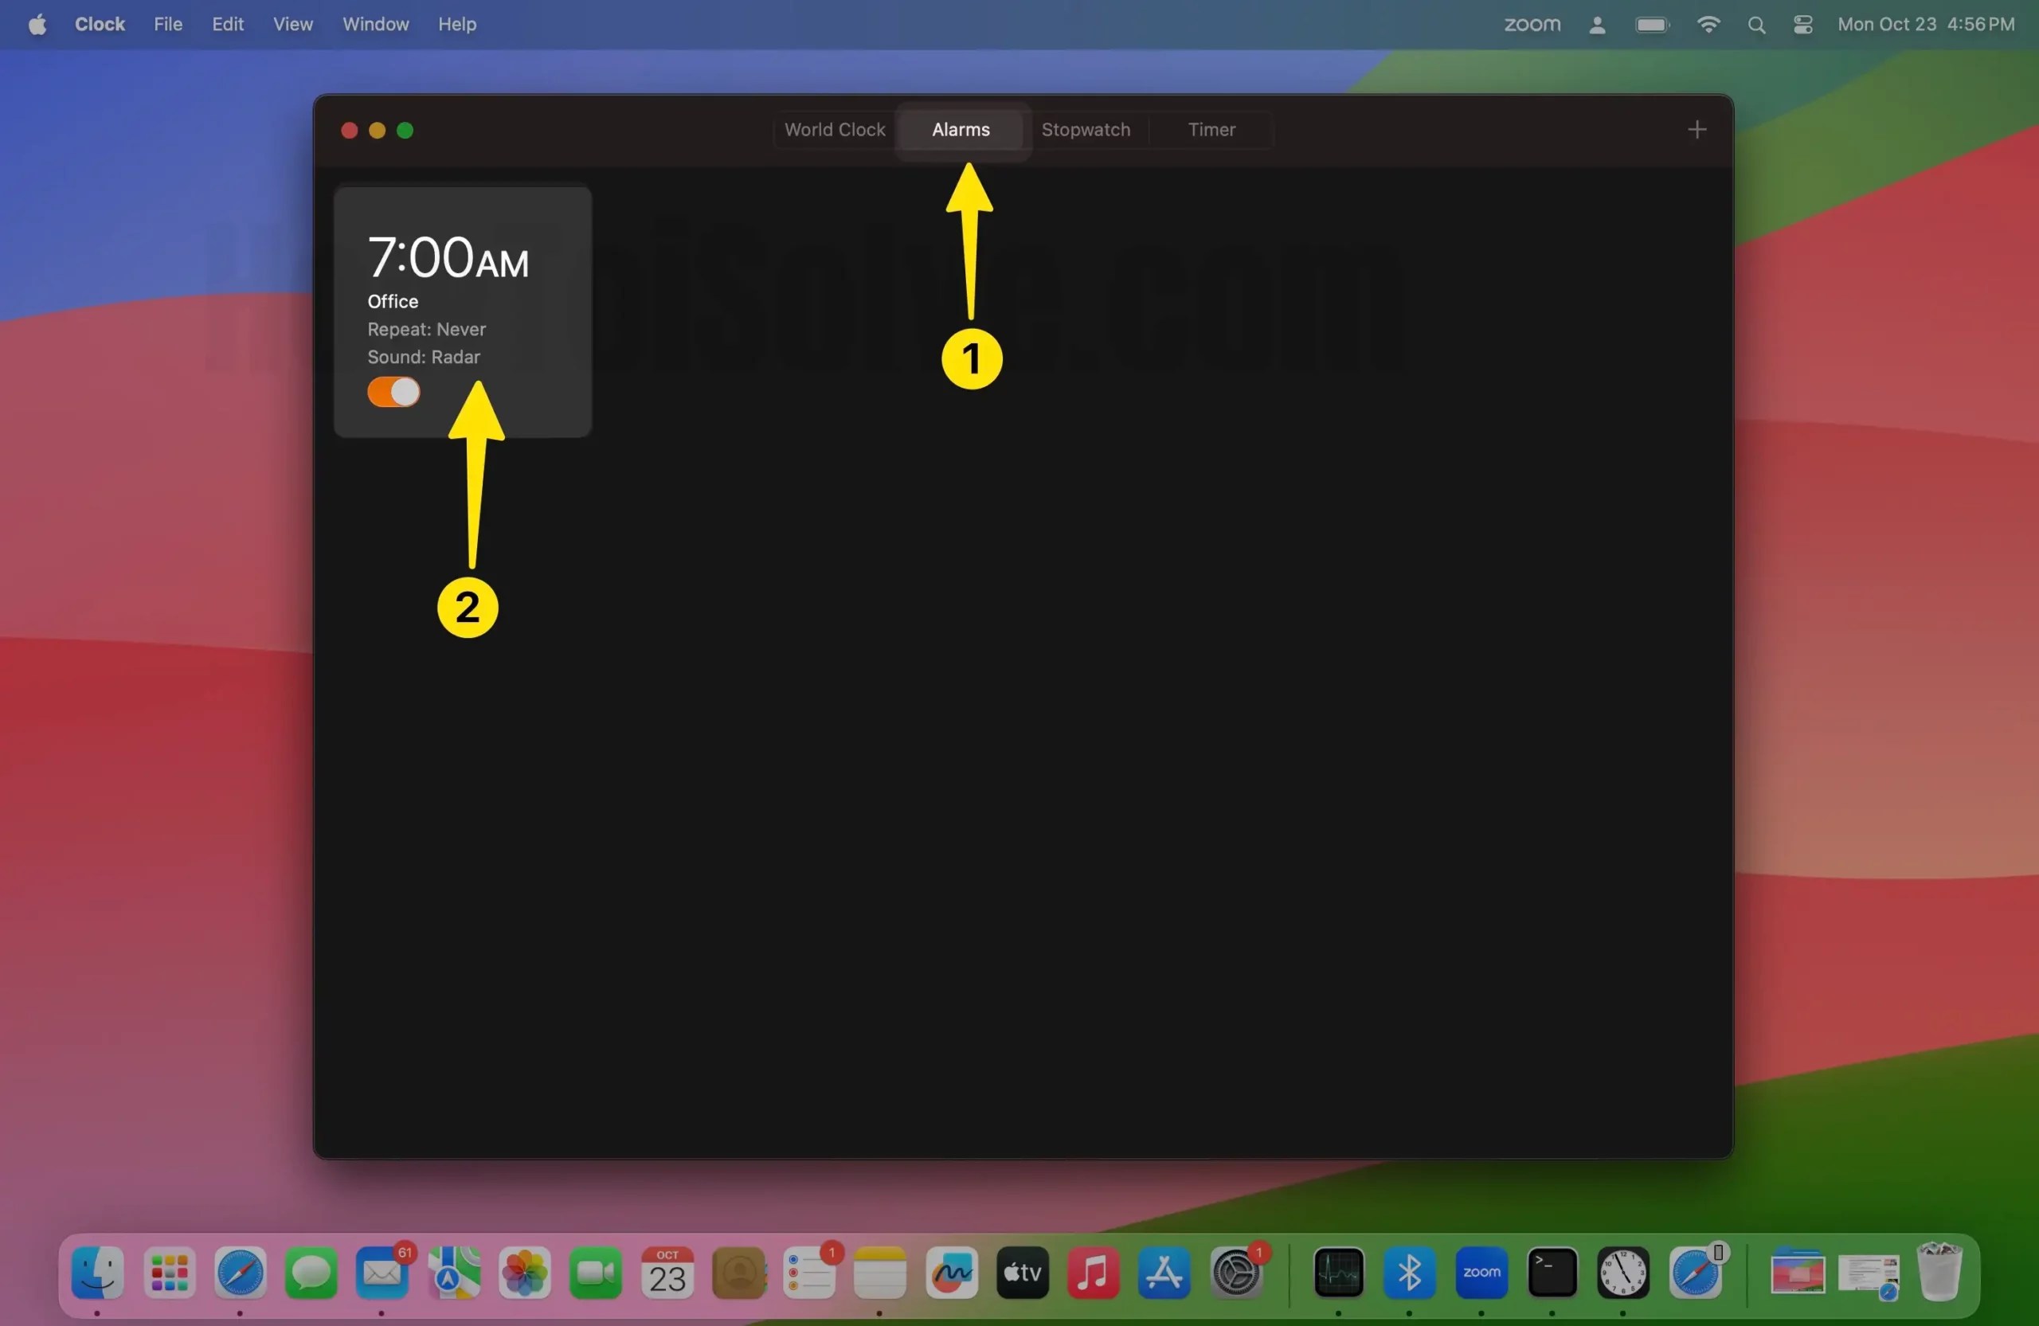Open the Clock menu
This screenshot has width=2039, height=1326.
click(99, 24)
